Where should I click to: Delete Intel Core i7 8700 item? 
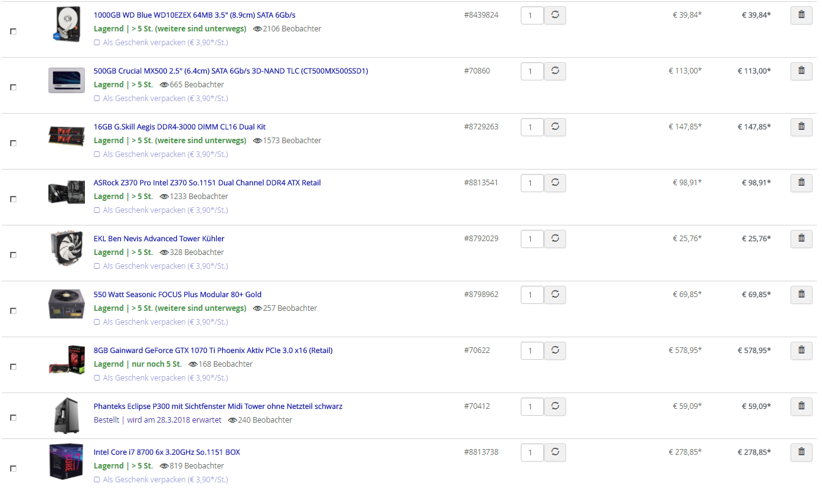[801, 452]
